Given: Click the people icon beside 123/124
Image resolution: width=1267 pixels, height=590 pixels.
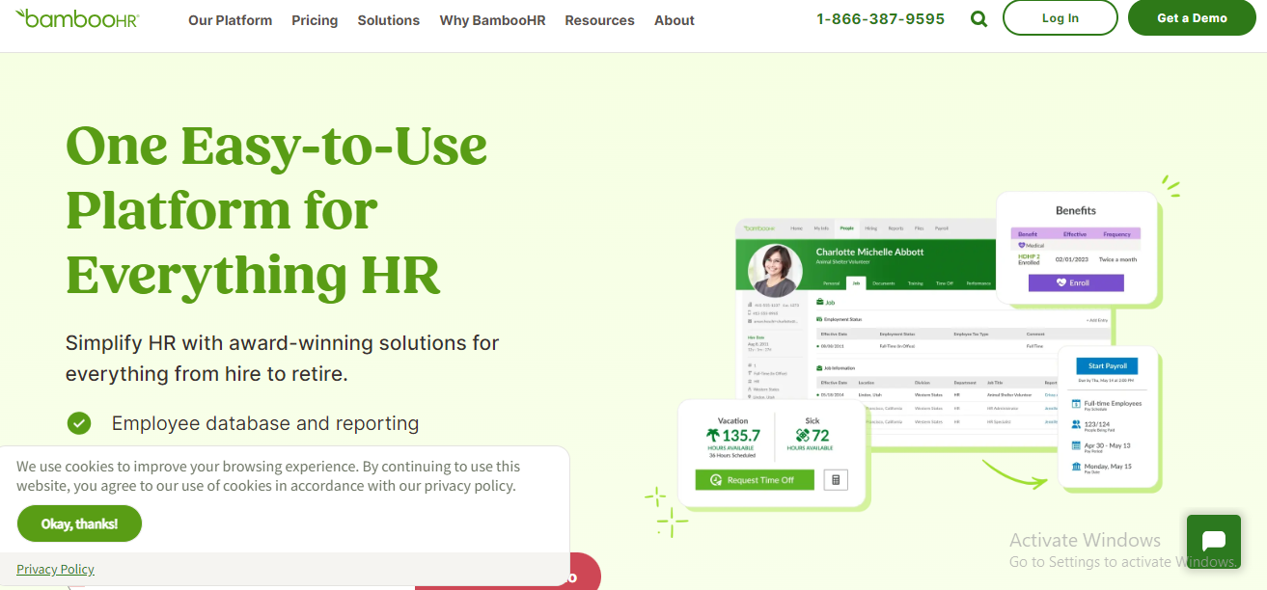Looking at the screenshot, I should pyautogui.click(x=1076, y=424).
